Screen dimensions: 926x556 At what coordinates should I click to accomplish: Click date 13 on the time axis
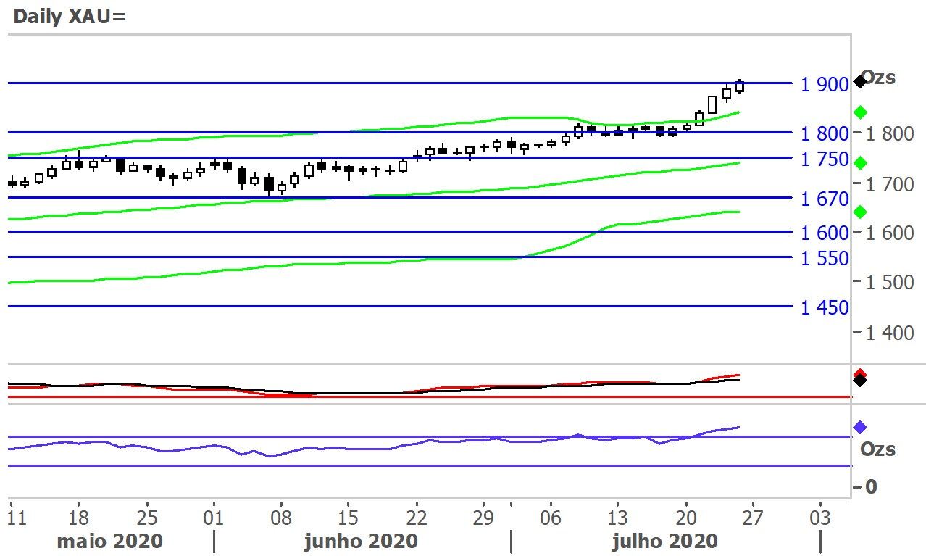pos(618,519)
